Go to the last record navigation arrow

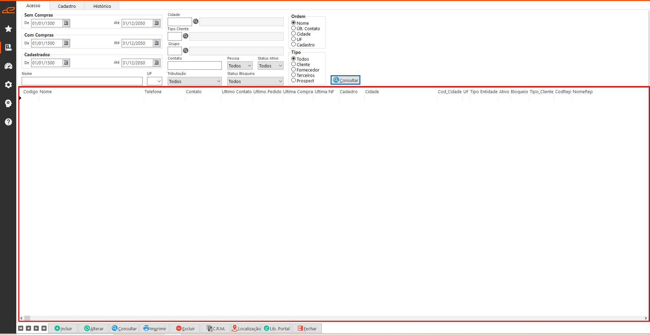pos(44,328)
